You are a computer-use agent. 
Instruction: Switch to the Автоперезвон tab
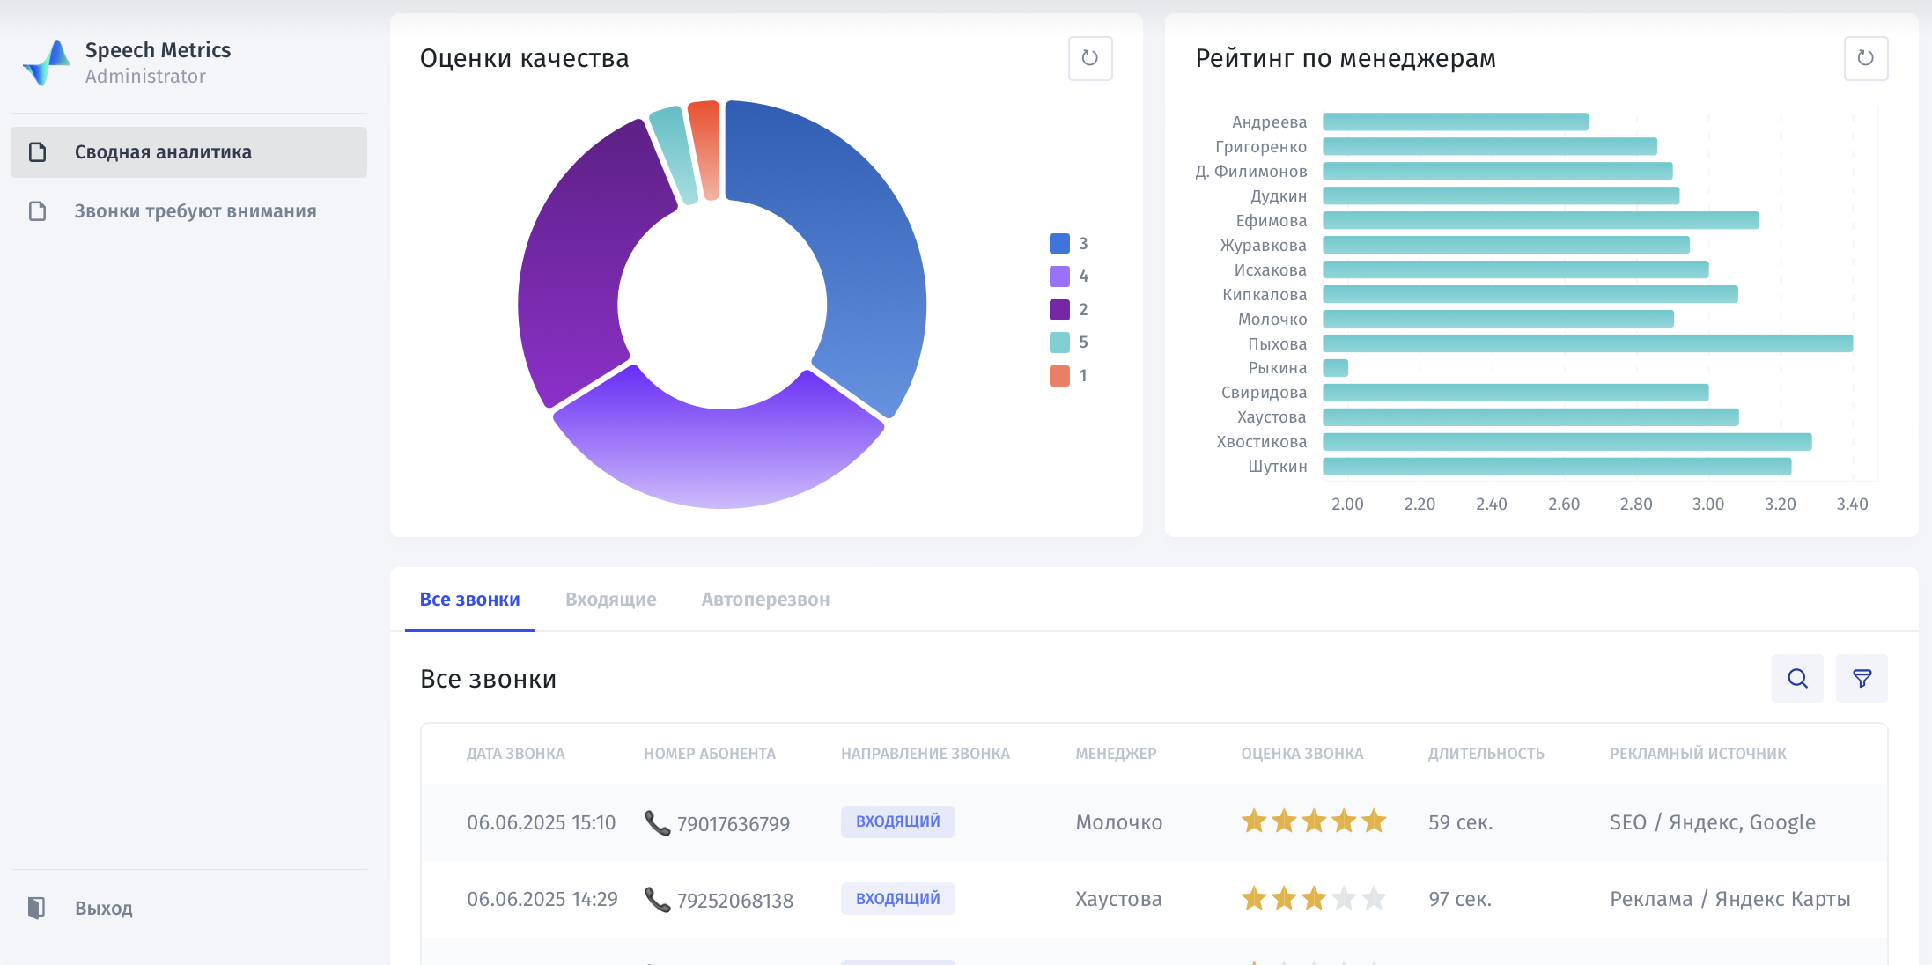tap(765, 600)
